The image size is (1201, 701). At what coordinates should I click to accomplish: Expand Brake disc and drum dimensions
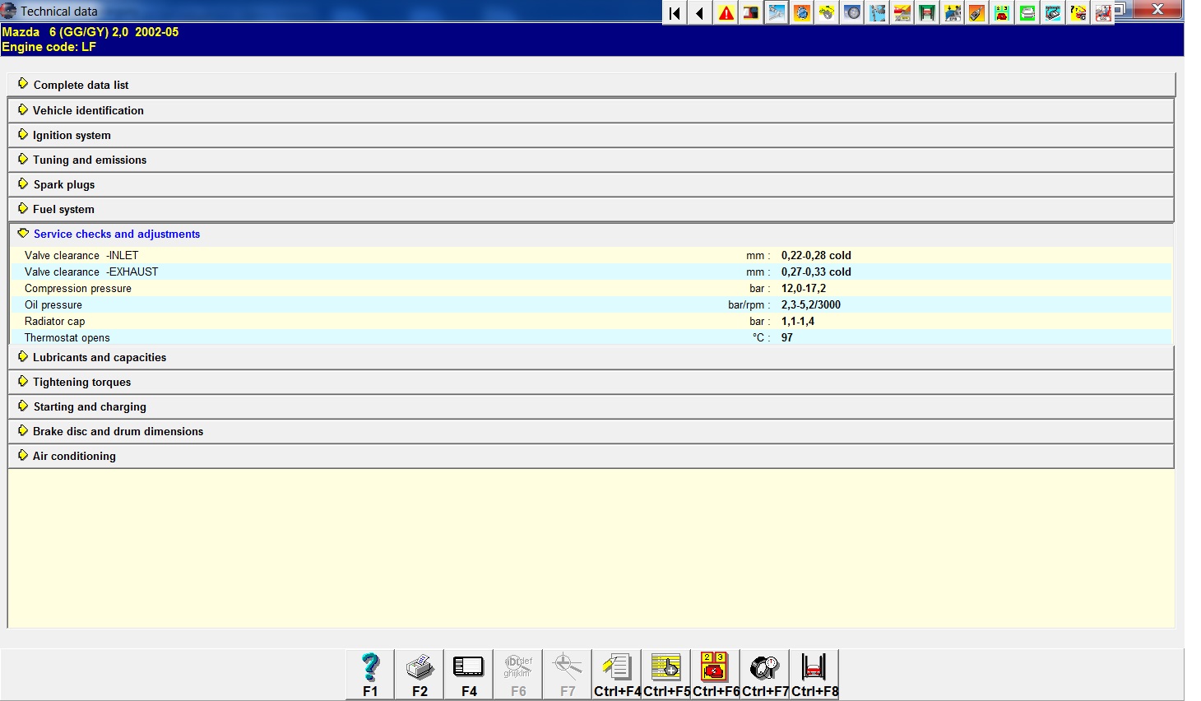[x=118, y=432]
